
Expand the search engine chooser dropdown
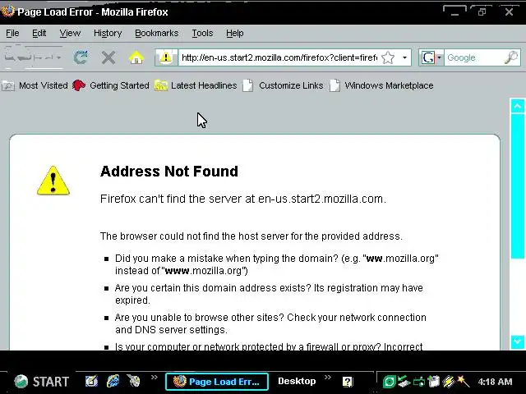pos(439,57)
